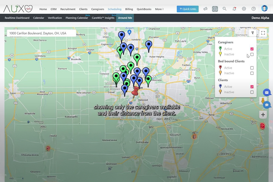
Task: Expand the More menu
Action: point(159,9)
